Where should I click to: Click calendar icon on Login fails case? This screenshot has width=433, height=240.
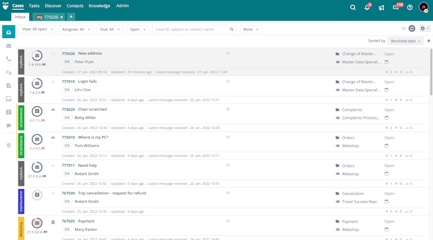click(387, 90)
